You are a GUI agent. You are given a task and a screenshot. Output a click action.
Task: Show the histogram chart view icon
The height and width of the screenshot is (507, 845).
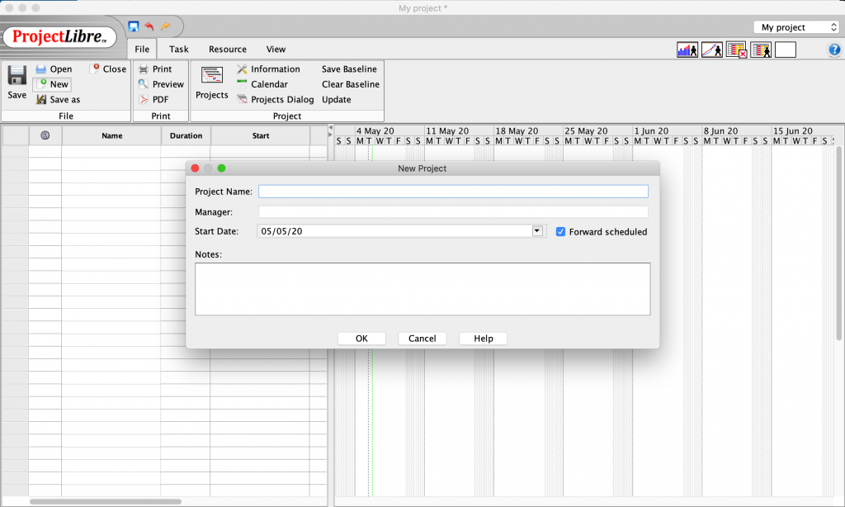(687, 50)
